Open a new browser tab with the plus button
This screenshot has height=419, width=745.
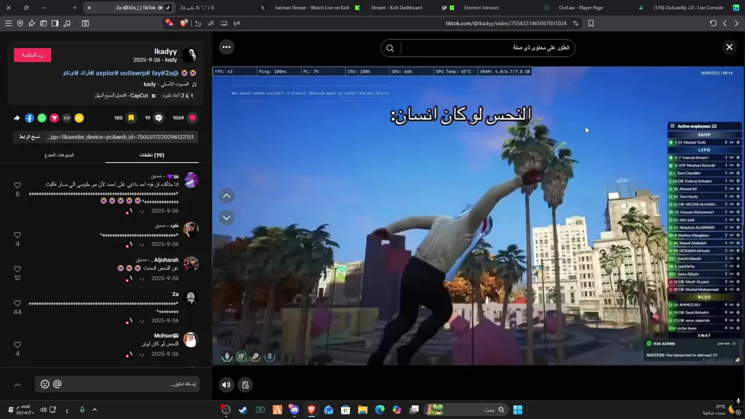click(74, 8)
